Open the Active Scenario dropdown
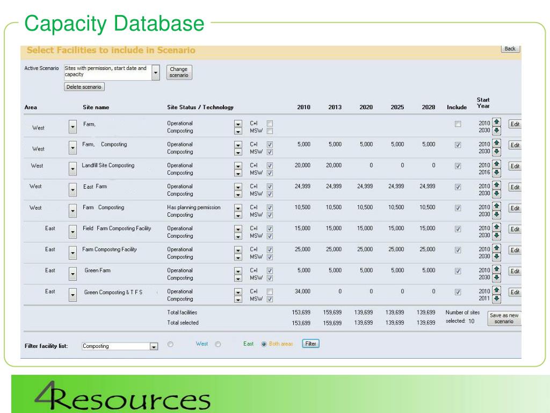Image resolution: width=550 pixels, height=413 pixels. tap(156, 73)
